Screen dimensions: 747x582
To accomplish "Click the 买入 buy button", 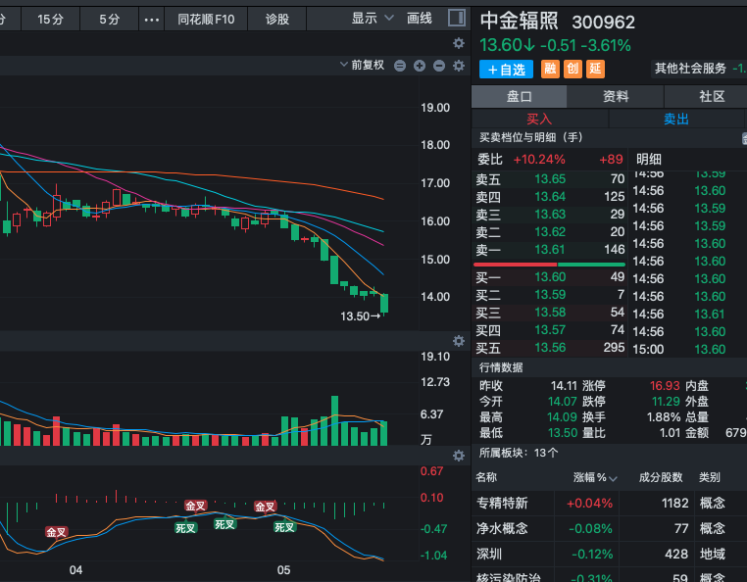I will [x=539, y=119].
